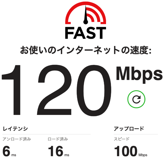Click the 6 unloaded latency value
165x159 pixels.
coord(6,151)
